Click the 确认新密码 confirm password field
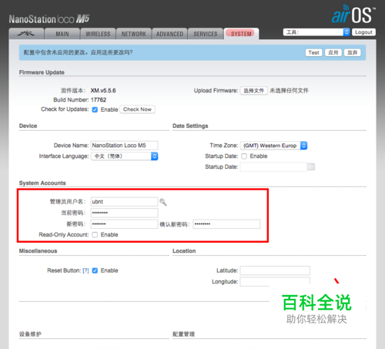The height and width of the screenshot is (349, 385). click(x=226, y=224)
